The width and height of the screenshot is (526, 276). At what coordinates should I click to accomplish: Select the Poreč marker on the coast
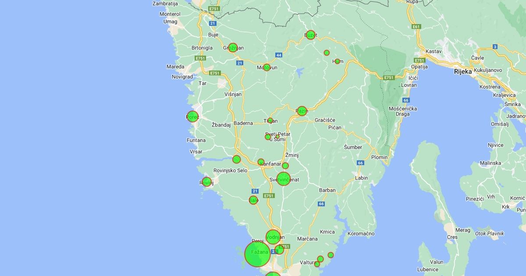192,117
